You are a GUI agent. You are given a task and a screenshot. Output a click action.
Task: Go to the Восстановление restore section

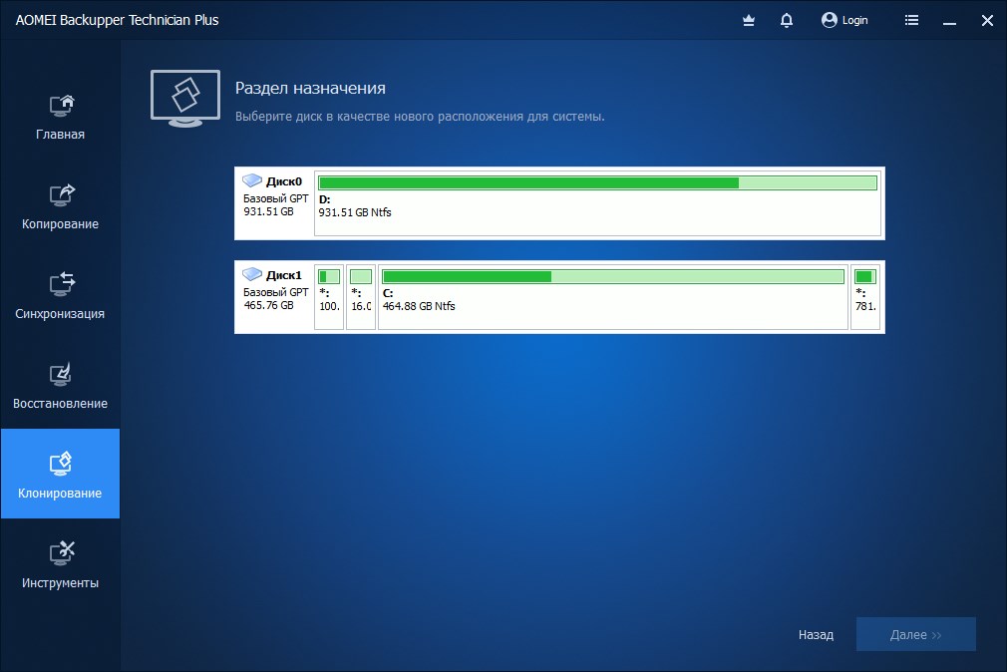(60, 388)
